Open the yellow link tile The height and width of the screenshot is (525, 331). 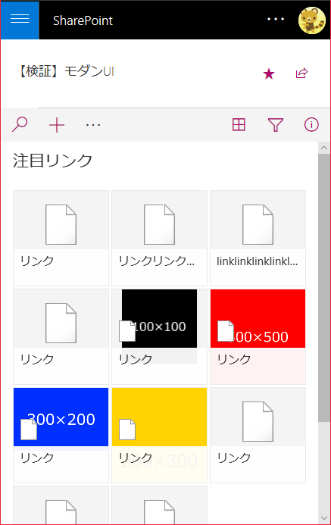click(159, 436)
